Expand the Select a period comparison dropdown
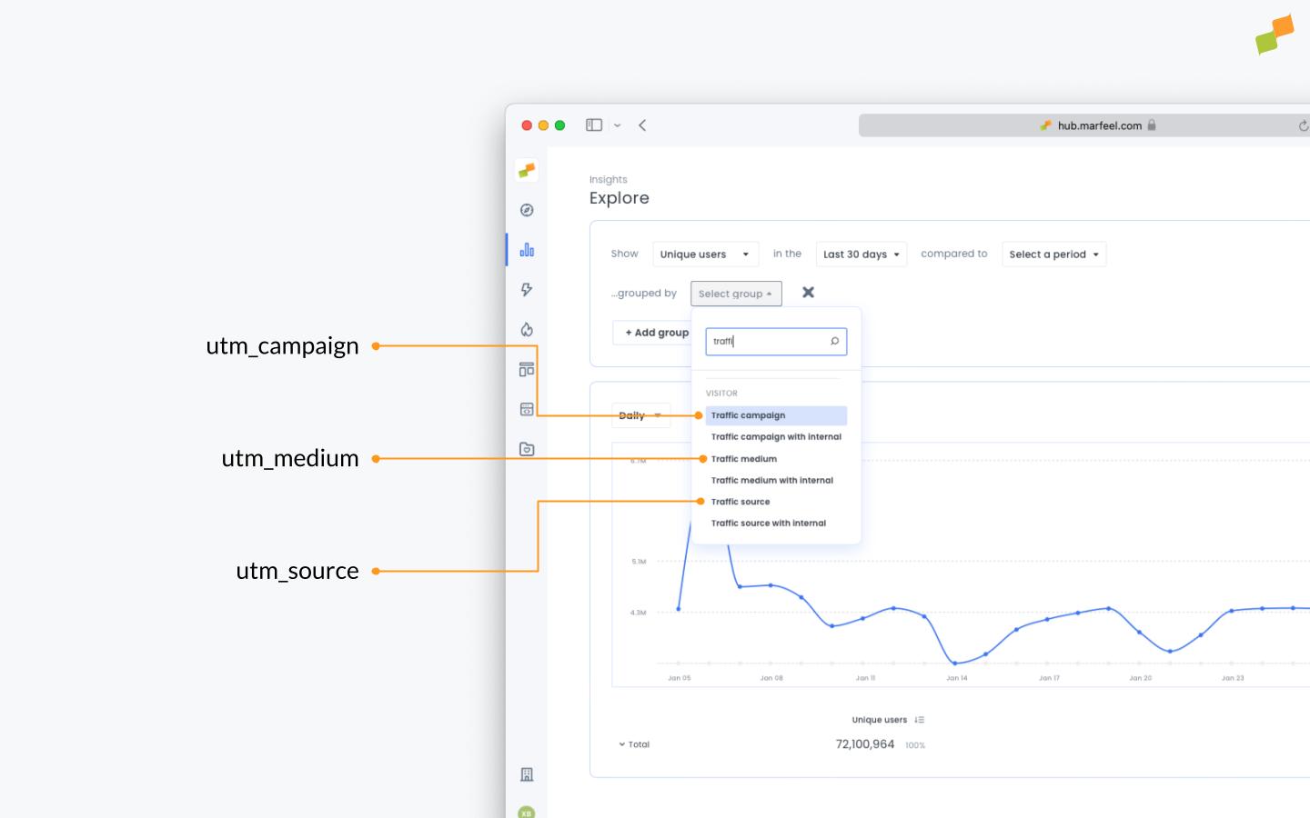 tap(1053, 254)
